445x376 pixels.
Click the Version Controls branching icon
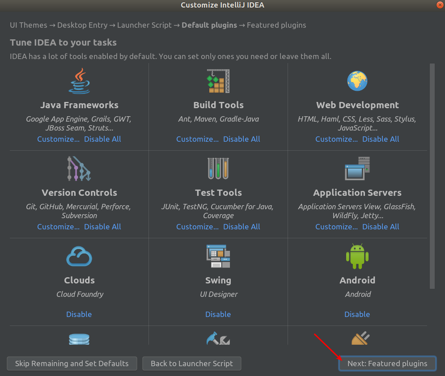point(79,169)
